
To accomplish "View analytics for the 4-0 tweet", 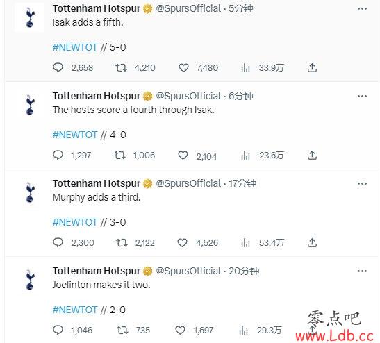I will tap(245, 156).
